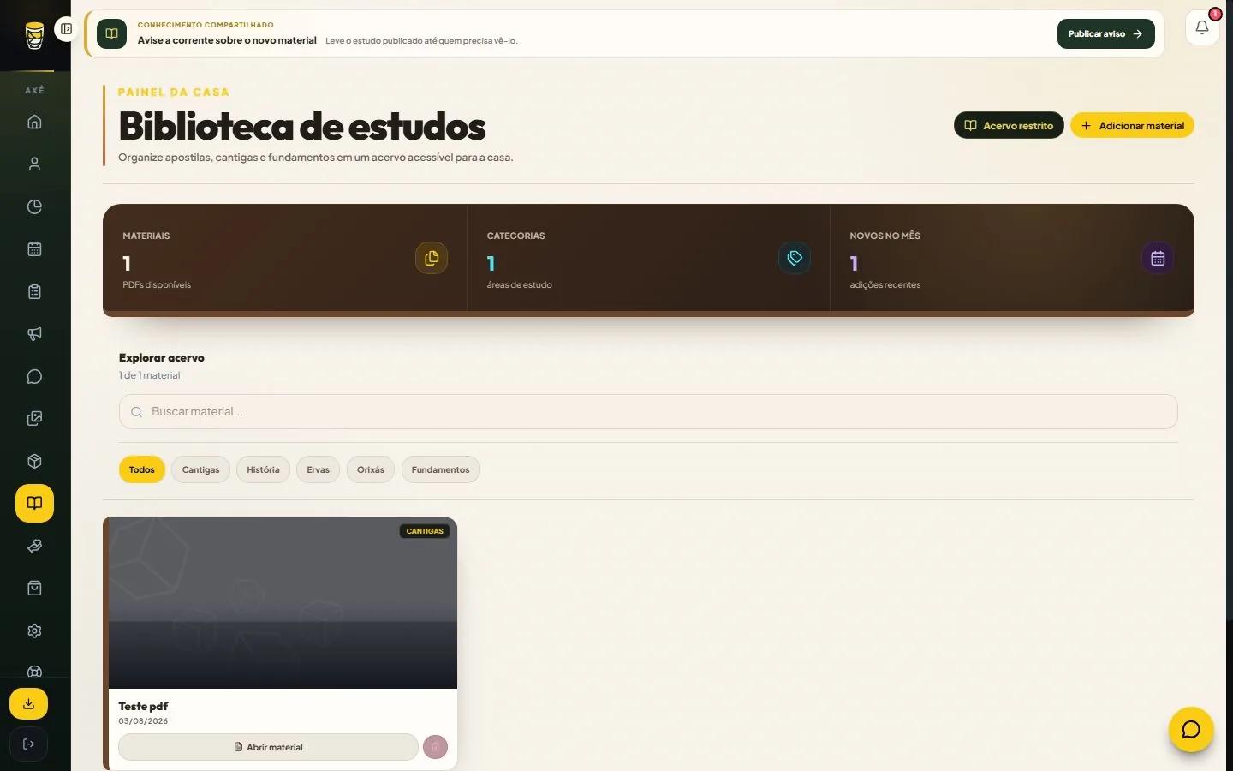
Task: Click the CANTIGAS badge on the card
Action: click(x=425, y=531)
